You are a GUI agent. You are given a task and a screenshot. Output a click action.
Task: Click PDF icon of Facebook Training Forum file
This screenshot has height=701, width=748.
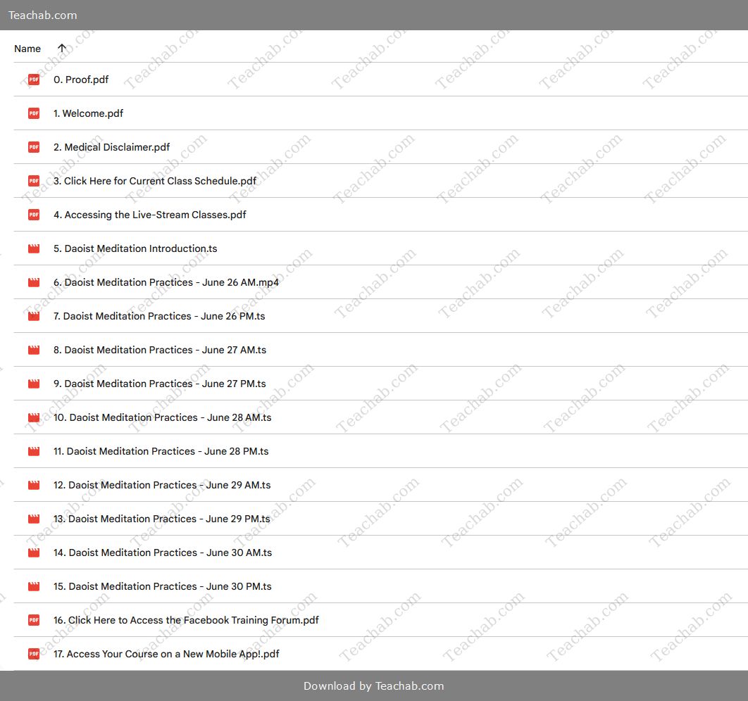click(34, 621)
